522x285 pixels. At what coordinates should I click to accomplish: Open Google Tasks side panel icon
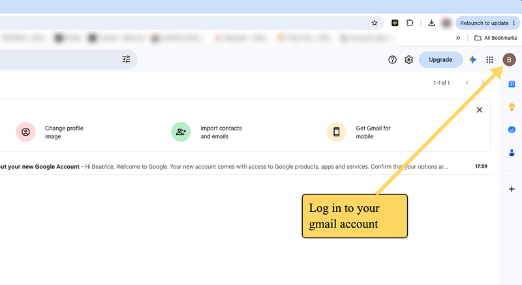[x=512, y=130]
